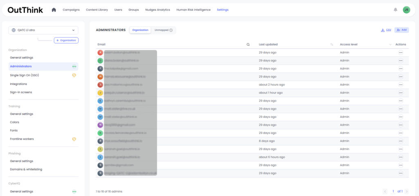Open Nudges Analytics in top navigation

tap(158, 10)
